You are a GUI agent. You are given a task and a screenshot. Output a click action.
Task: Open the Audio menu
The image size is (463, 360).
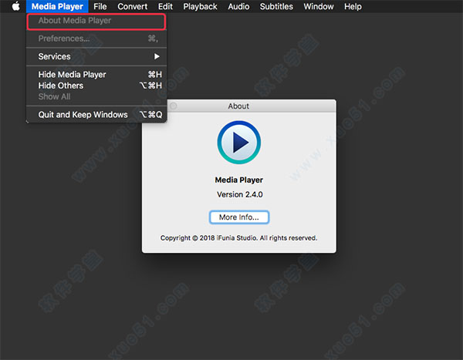point(238,6)
